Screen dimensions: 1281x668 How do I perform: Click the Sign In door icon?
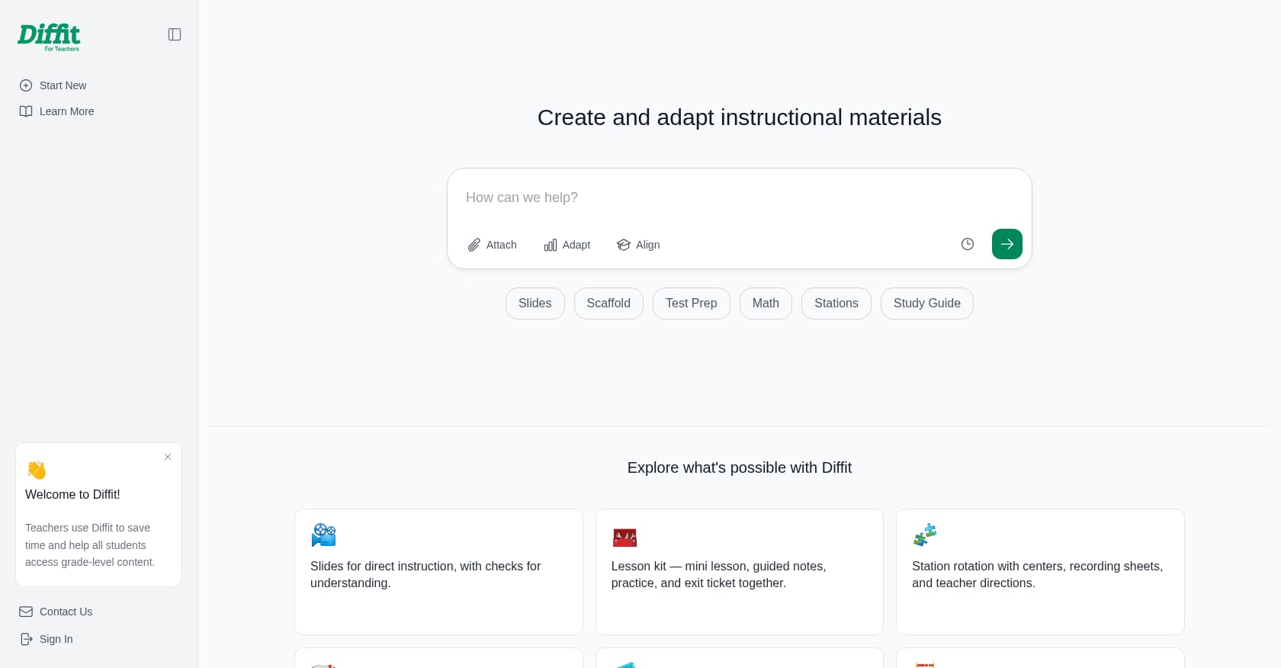(26, 639)
